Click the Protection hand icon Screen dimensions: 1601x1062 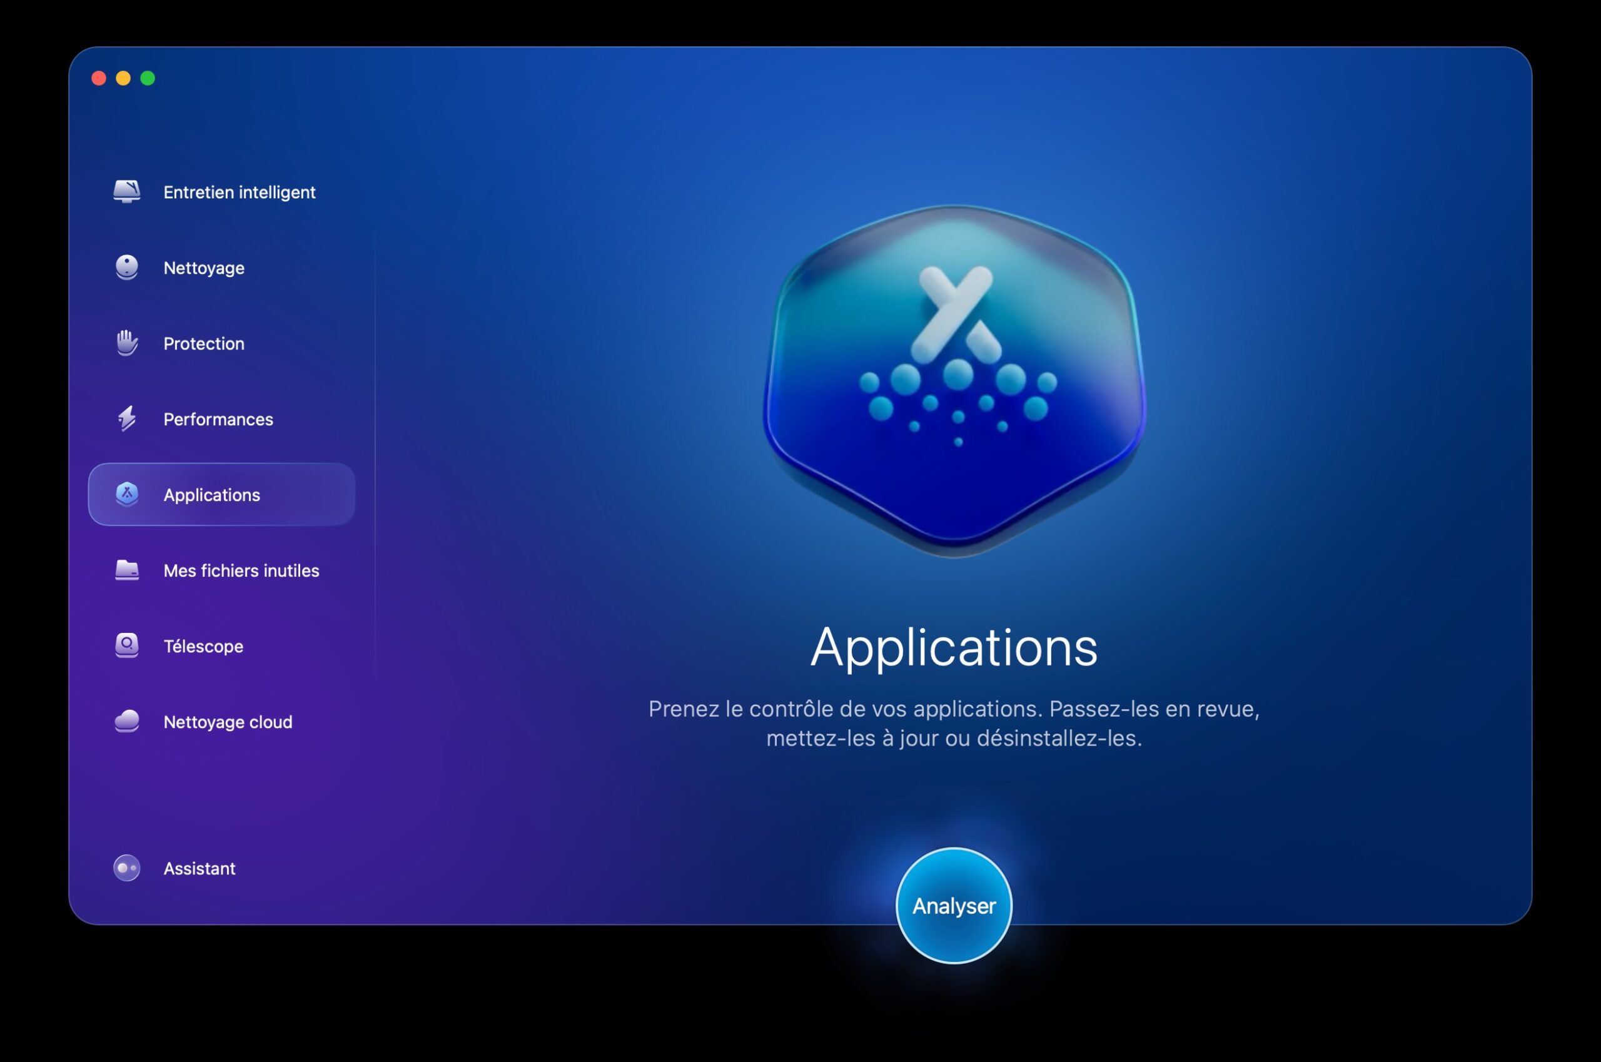pos(127,343)
